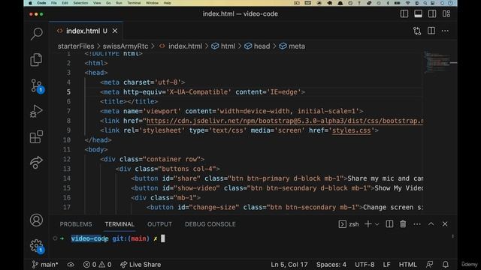Viewport: 481px width, 270px height.
Task: Open errors and warnings count in status bar
Action: coord(97,265)
